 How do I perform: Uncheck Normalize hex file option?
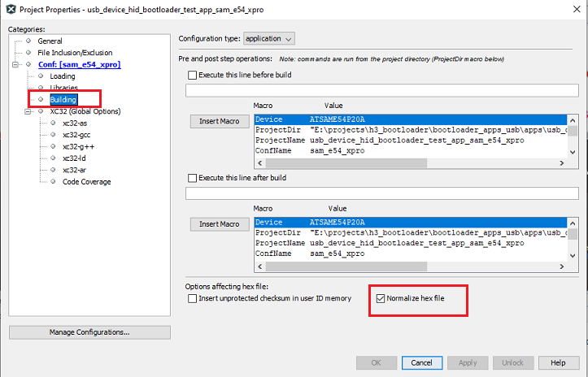point(381,298)
